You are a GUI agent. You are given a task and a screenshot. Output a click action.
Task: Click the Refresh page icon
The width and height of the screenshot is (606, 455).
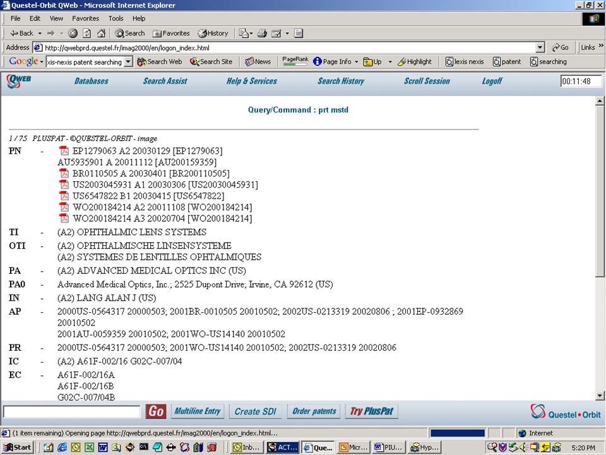pos(87,33)
